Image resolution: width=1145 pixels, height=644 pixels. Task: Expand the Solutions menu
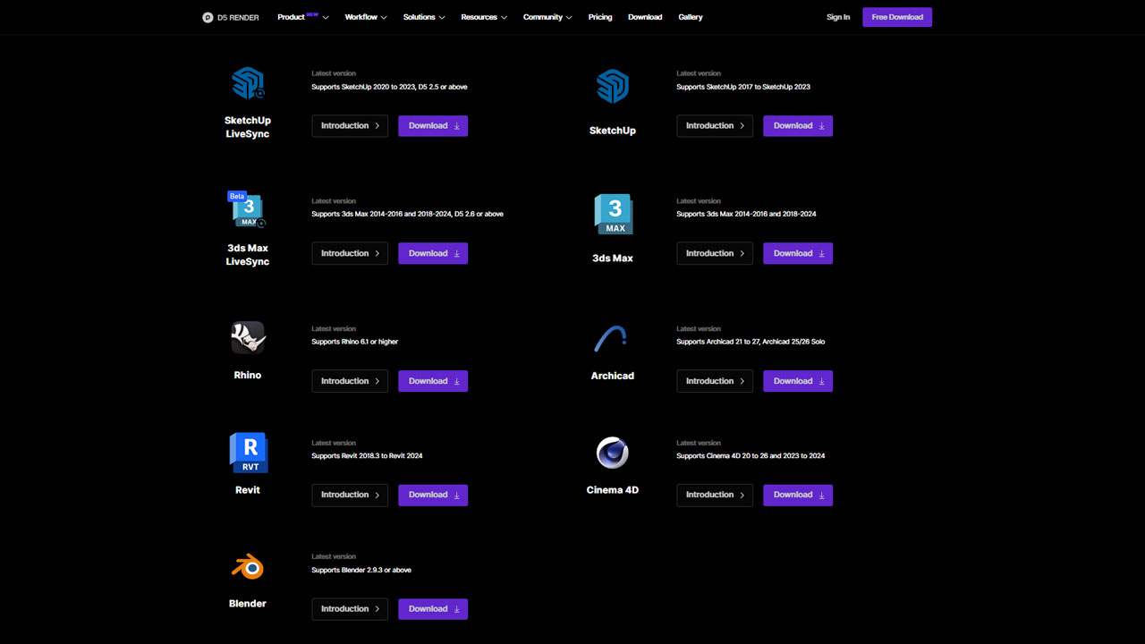[x=424, y=17]
